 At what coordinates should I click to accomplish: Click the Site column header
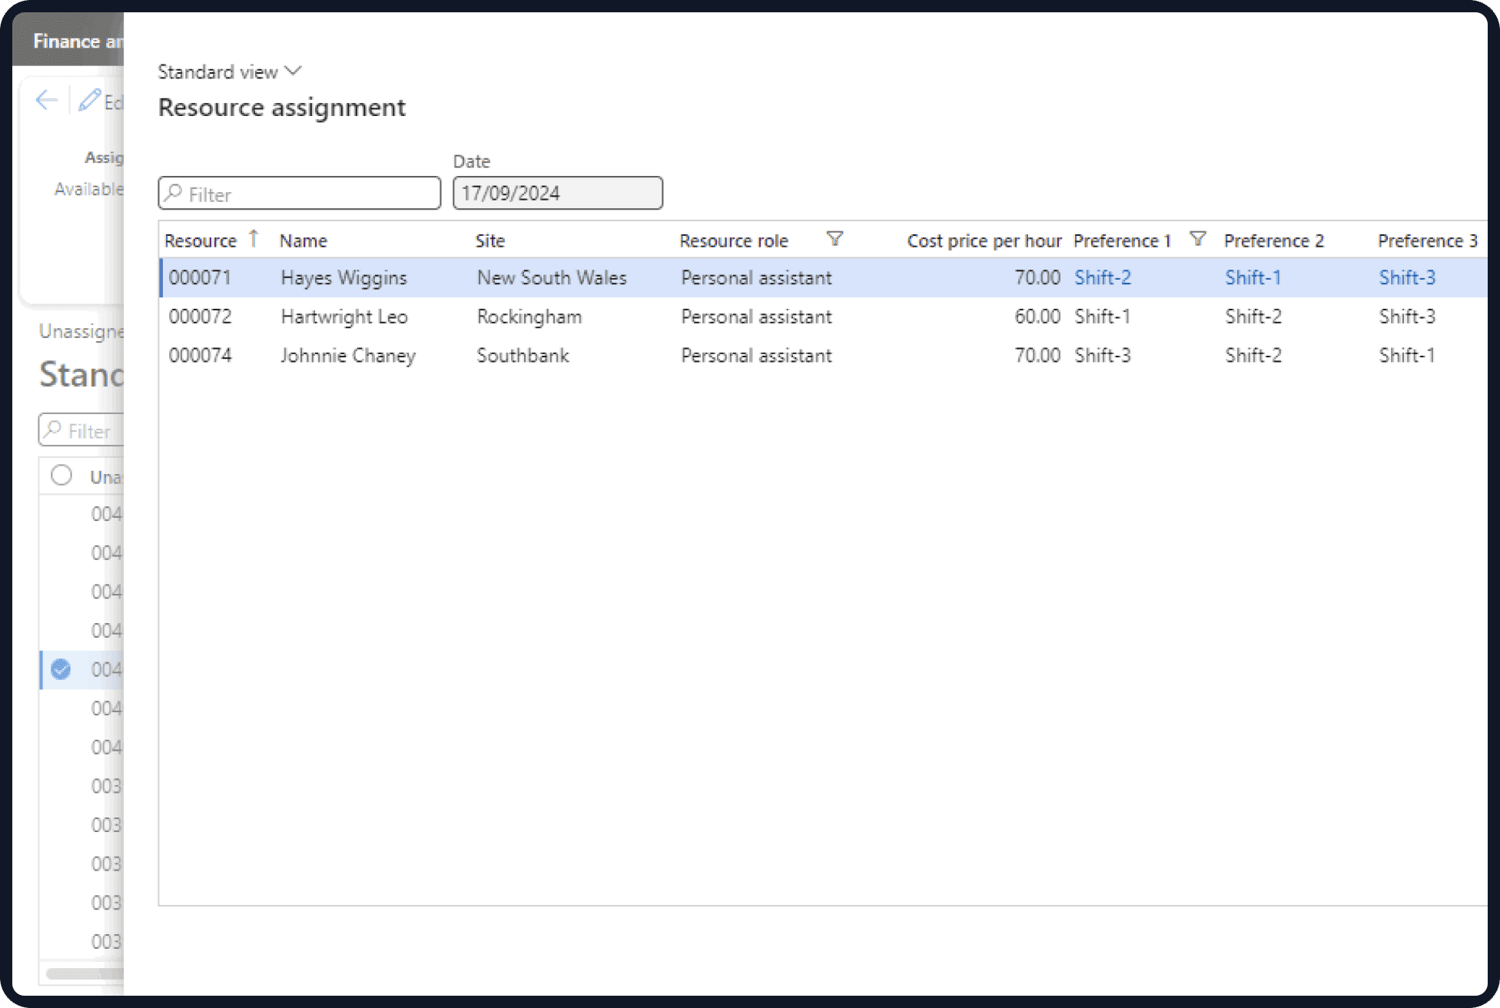click(x=490, y=240)
